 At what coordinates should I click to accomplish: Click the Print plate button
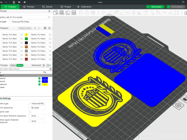pyautogui.click(x=177, y=7)
